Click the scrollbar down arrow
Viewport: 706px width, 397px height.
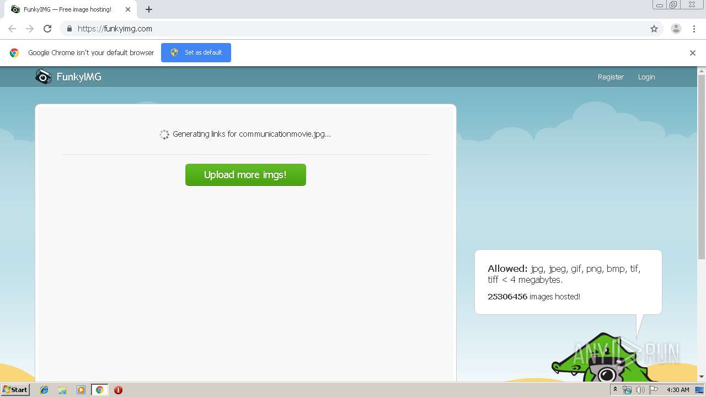[702, 377]
